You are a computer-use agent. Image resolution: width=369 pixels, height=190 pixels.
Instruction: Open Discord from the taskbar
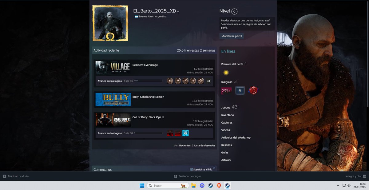tap(202, 185)
